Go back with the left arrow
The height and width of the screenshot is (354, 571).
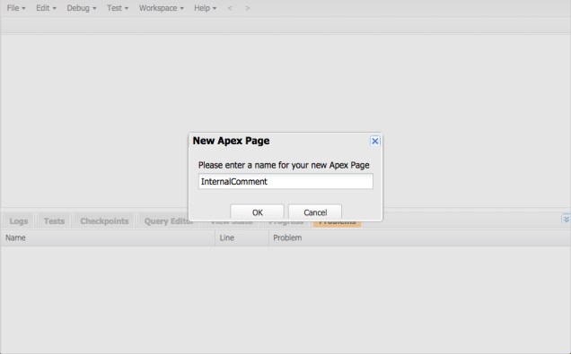coord(230,8)
